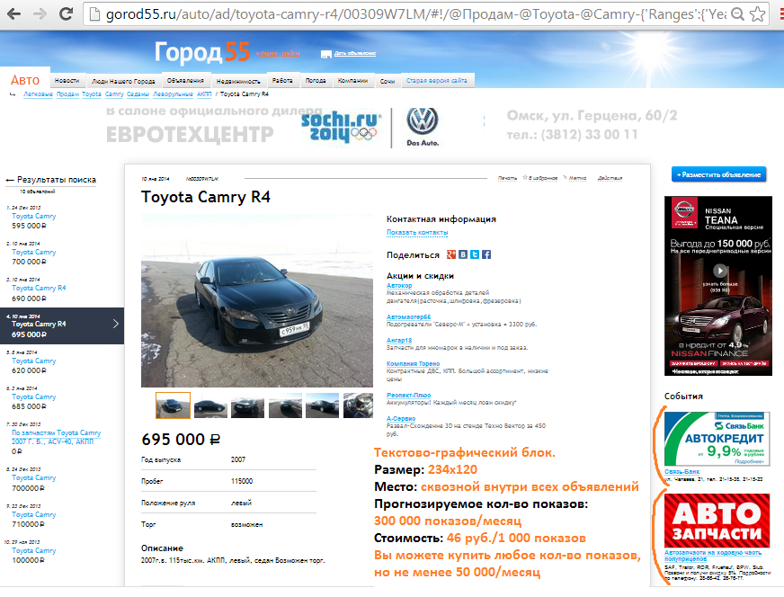Select the third photo thumbnail

click(x=247, y=405)
